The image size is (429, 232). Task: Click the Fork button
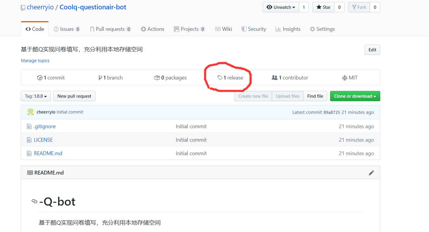[x=359, y=7]
